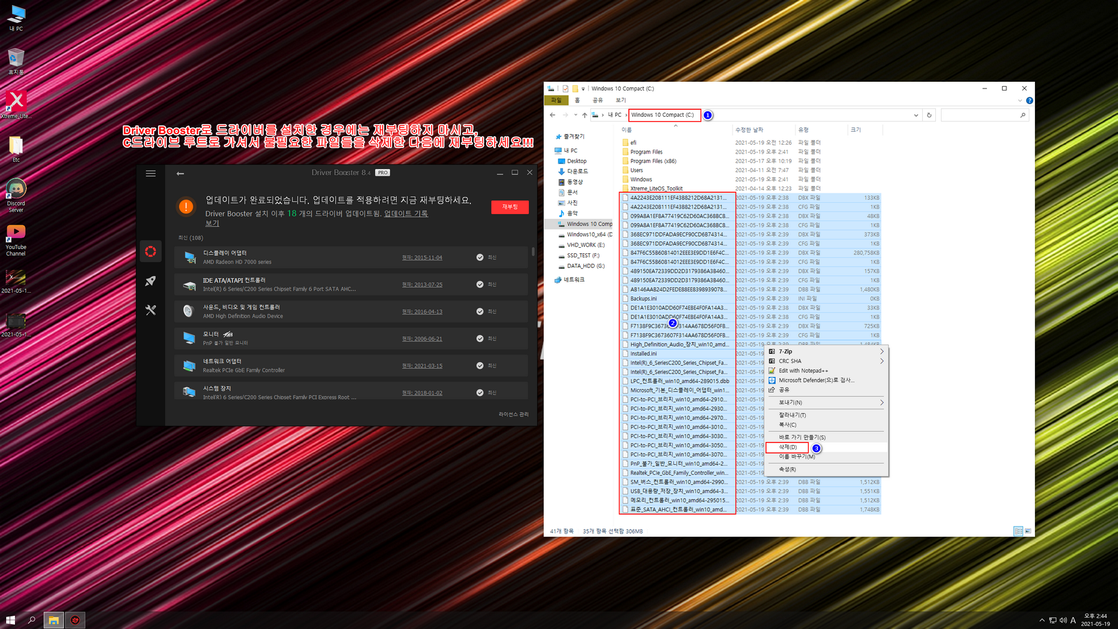Click check mark for 디스플레이 어댑터 row
This screenshot has width=1118, height=629.
point(480,257)
